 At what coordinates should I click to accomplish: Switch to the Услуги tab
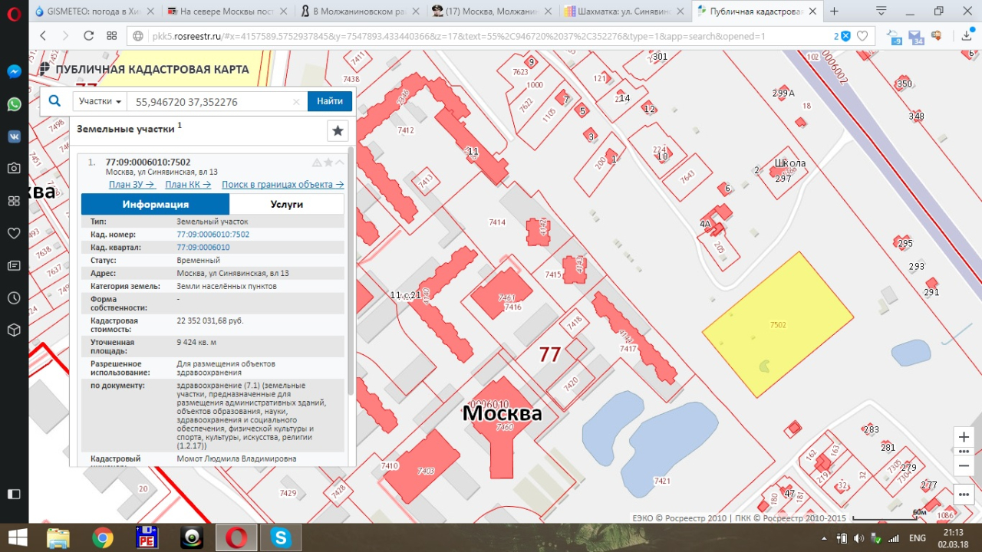click(286, 204)
